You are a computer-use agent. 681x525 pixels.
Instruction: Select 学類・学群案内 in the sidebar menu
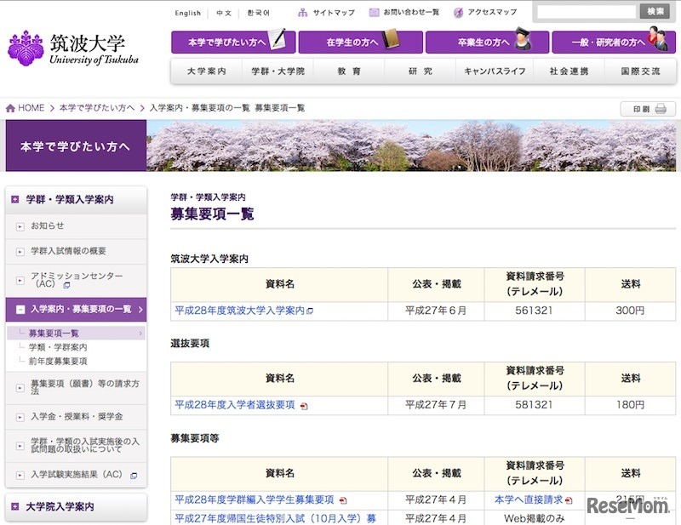(61, 345)
